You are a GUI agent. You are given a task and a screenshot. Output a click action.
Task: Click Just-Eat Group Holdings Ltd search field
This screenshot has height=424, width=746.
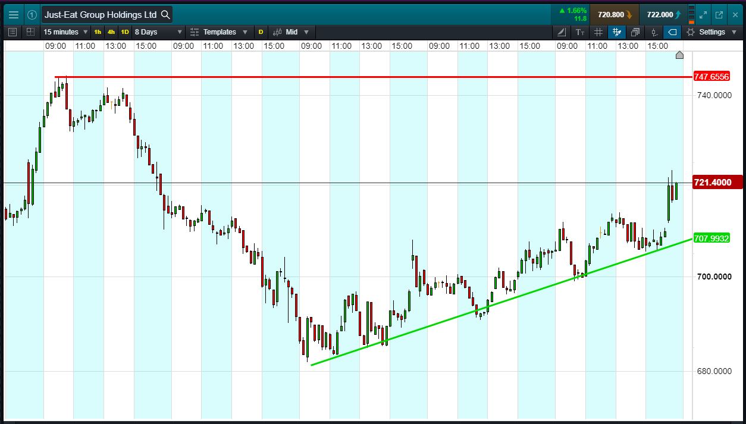coord(107,14)
